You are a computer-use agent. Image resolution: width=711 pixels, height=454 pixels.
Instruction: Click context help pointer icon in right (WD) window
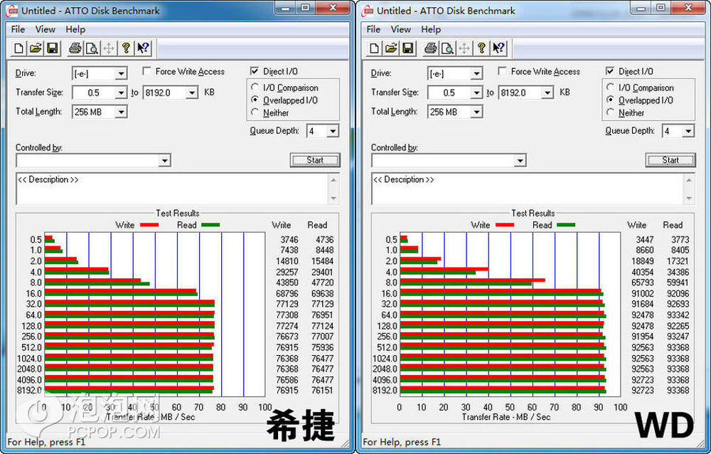499,48
